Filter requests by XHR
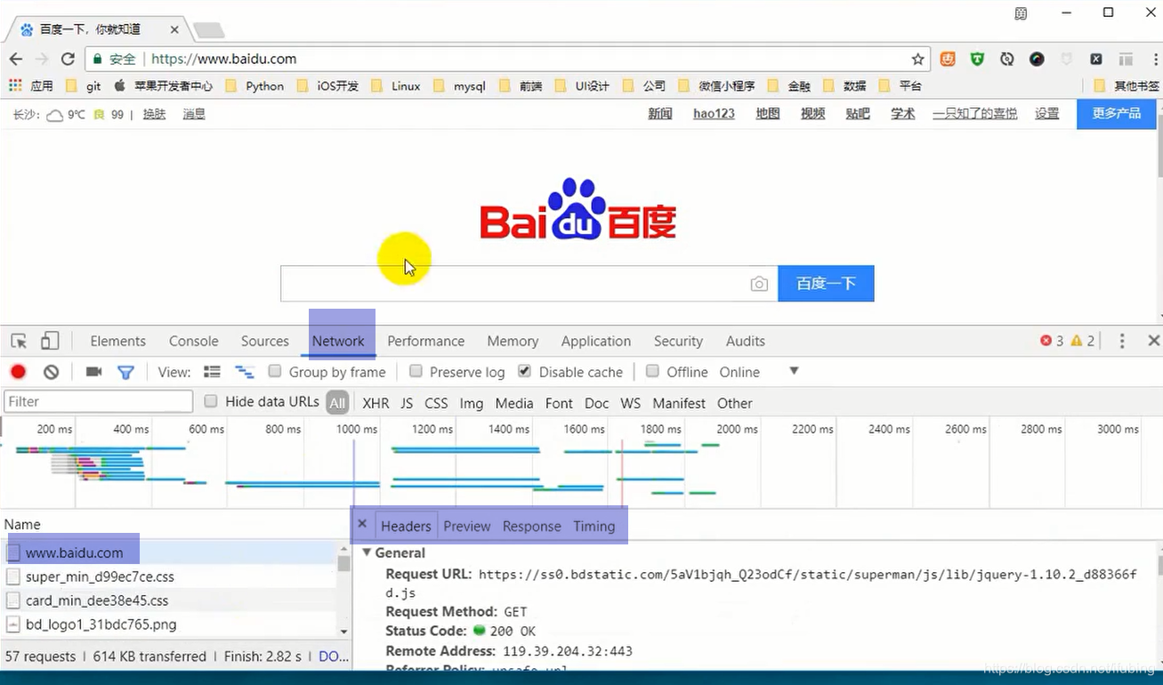 376,403
